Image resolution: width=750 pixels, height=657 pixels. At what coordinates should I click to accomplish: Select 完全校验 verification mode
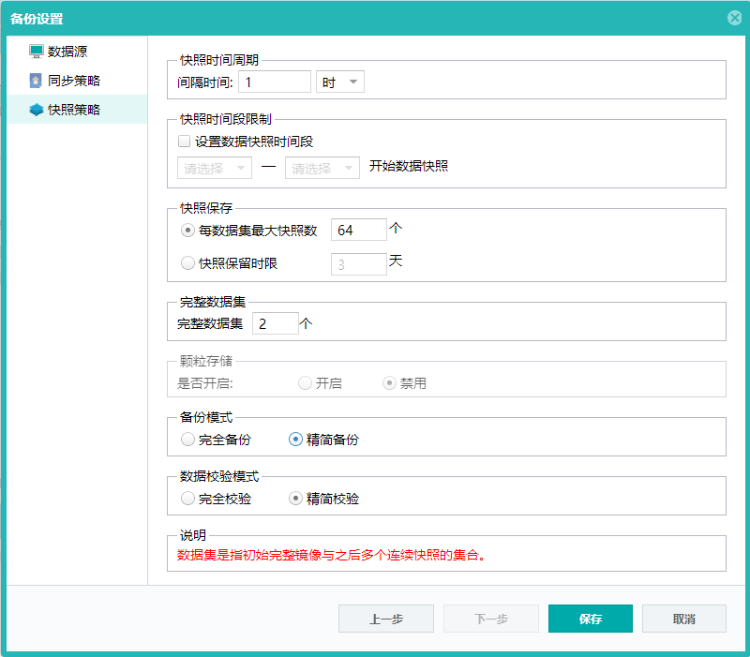click(187, 498)
